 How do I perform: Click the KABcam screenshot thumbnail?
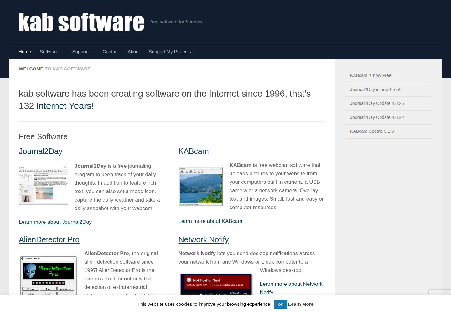click(x=201, y=187)
